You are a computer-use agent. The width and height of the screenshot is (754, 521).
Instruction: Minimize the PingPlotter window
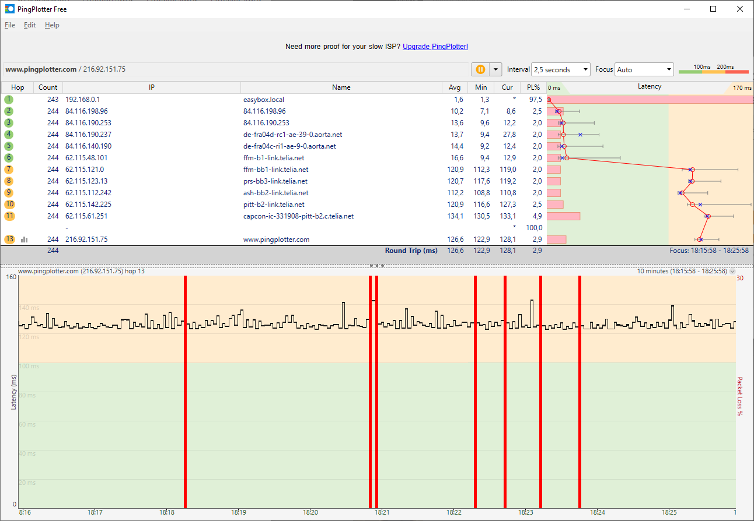click(x=686, y=9)
